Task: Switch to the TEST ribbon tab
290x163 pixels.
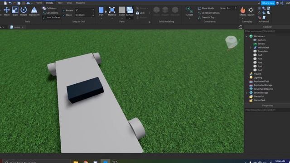Action: (60, 3)
